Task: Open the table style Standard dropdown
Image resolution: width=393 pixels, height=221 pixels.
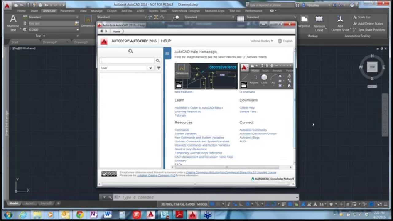Action: 295,17
